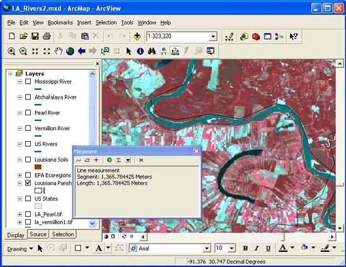Collapse the Mississippi River legend

coord(20,82)
